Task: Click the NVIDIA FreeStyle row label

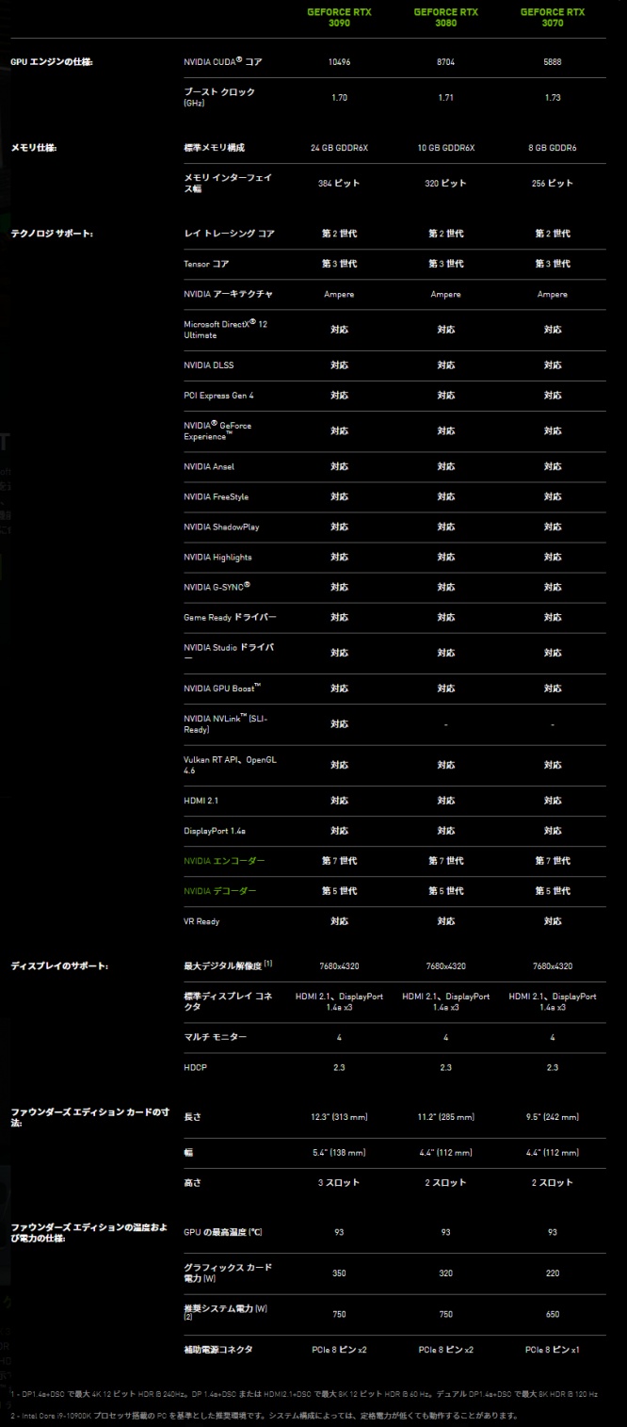Action: (x=216, y=496)
